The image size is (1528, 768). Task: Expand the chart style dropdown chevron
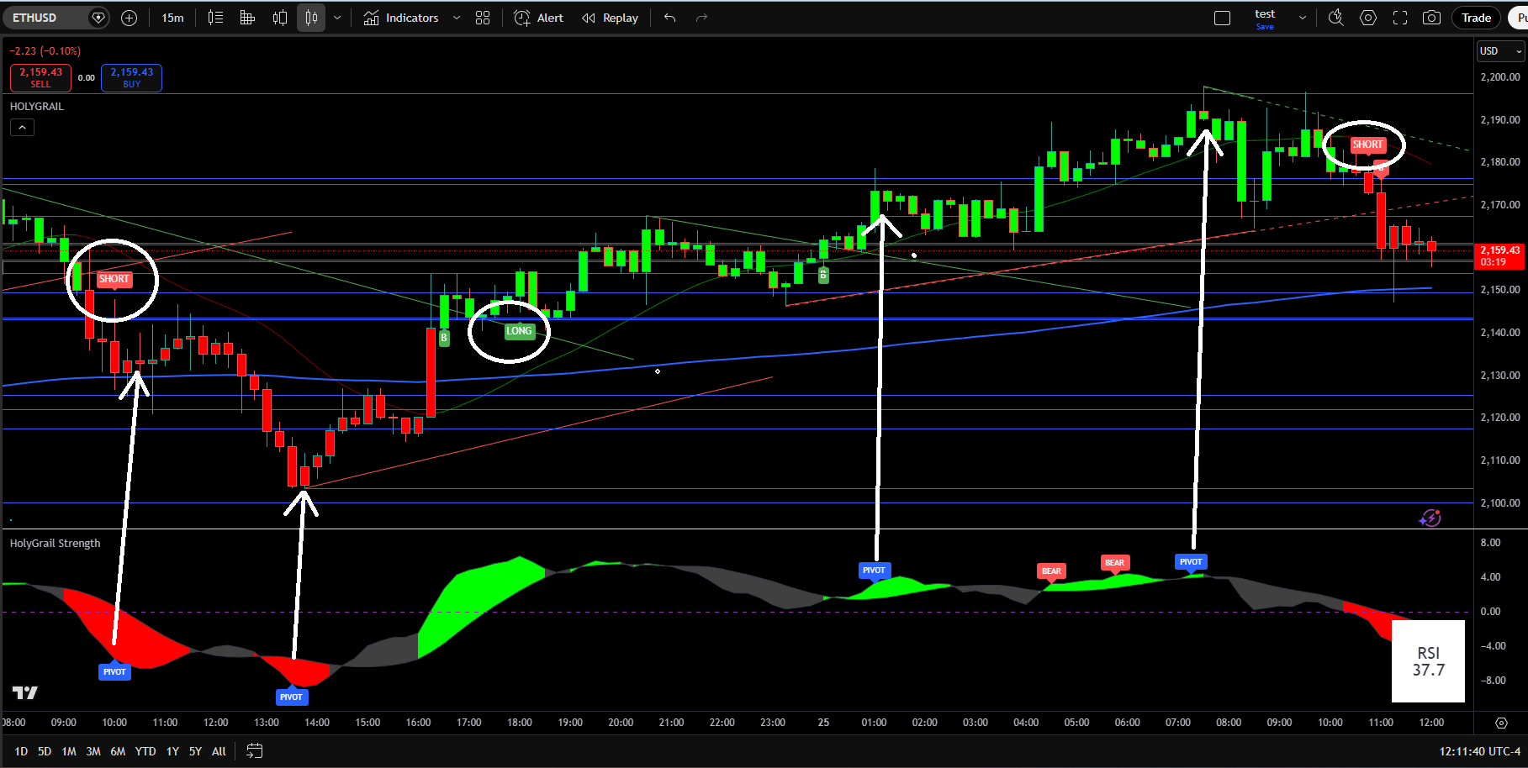337,18
